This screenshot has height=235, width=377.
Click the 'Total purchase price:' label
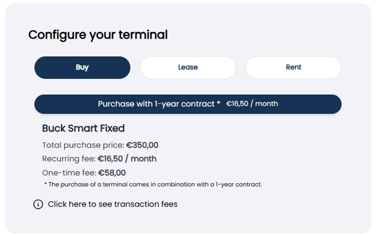tap(83, 145)
